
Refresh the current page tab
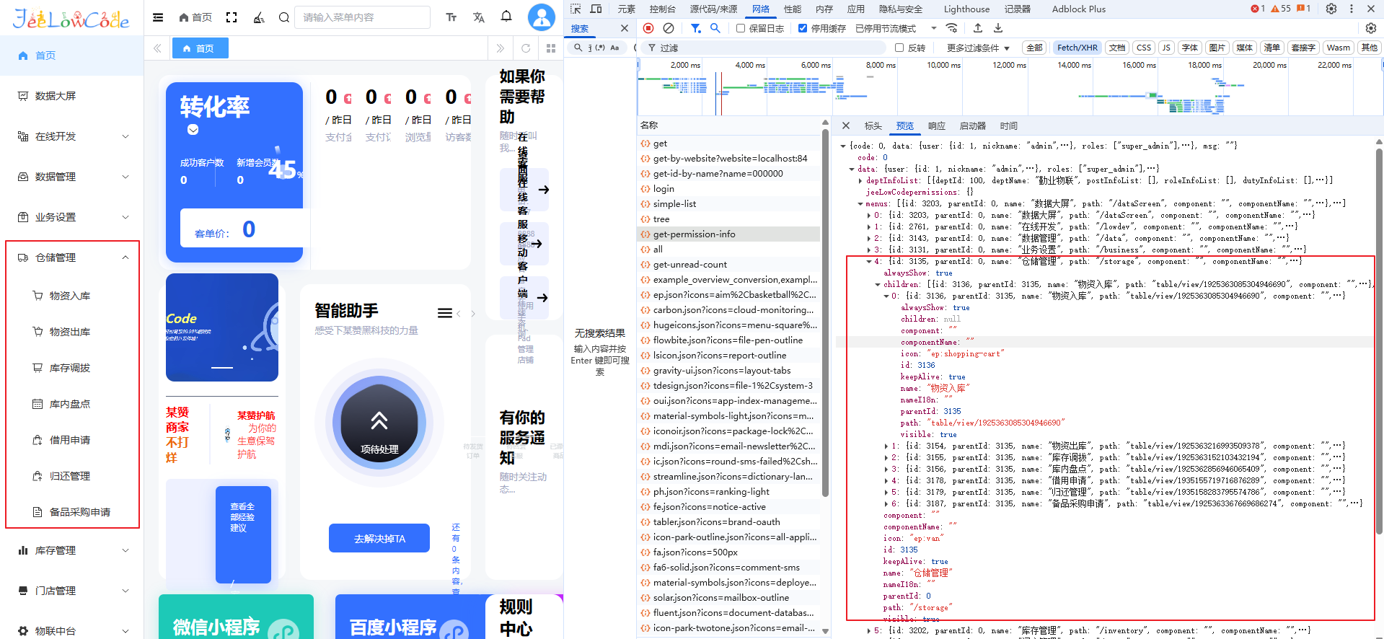[x=526, y=48]
